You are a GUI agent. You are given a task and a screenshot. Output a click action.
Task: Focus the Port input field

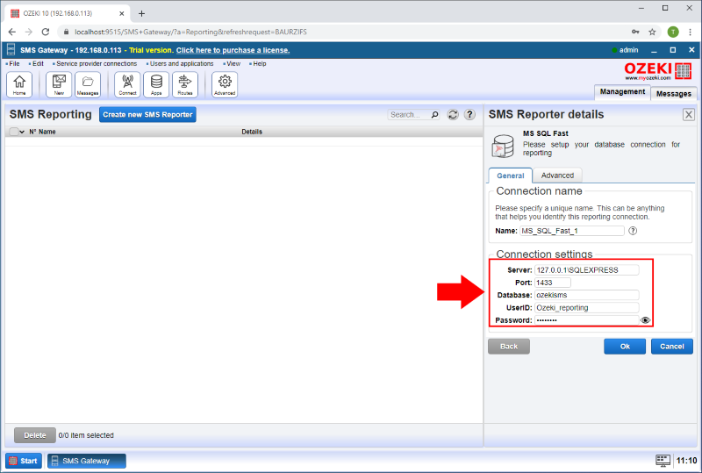click(x=553, y=283)
